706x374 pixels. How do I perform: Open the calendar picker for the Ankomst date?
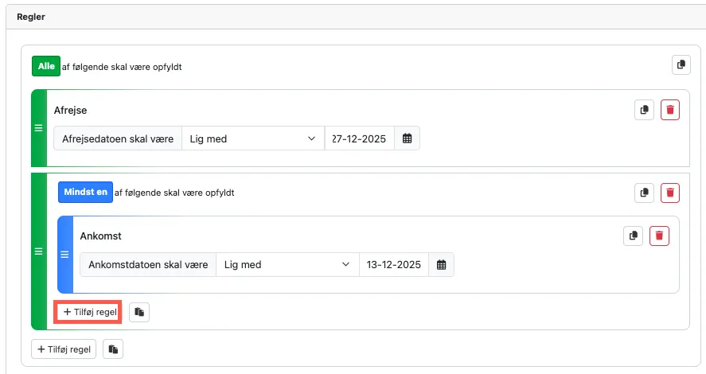[x=442, y=264]
